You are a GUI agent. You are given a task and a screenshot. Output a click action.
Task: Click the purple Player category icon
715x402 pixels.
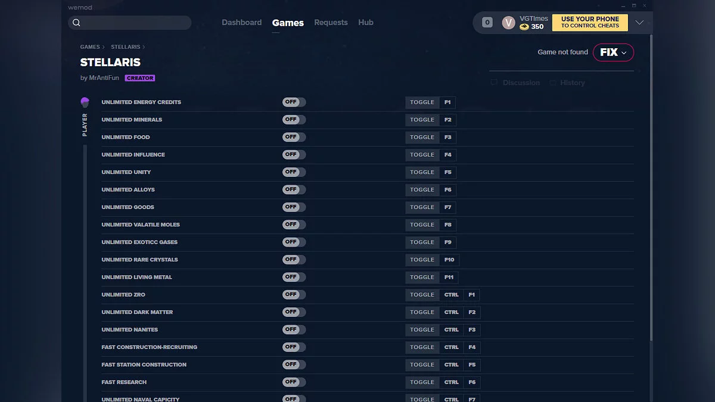pos(85,102)
